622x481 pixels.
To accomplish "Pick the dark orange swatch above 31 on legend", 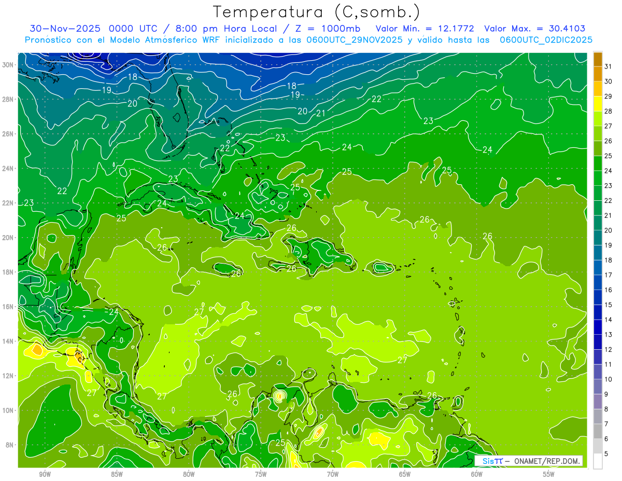I will point(598,59).
